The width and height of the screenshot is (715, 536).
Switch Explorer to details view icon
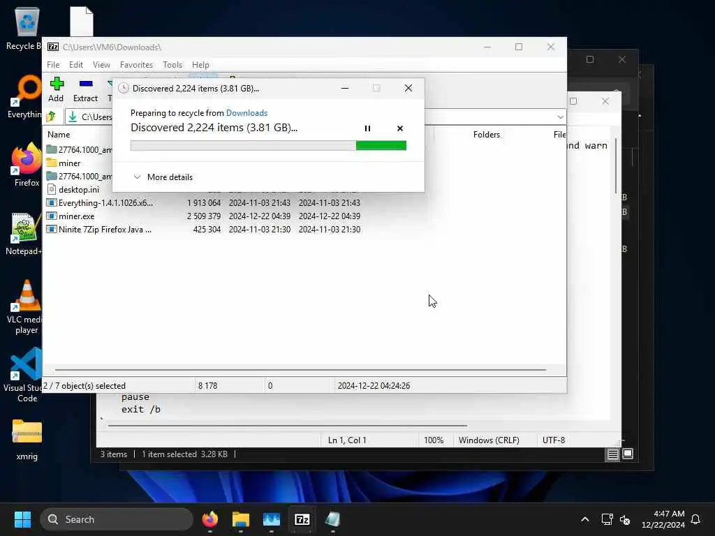[612, 454]
